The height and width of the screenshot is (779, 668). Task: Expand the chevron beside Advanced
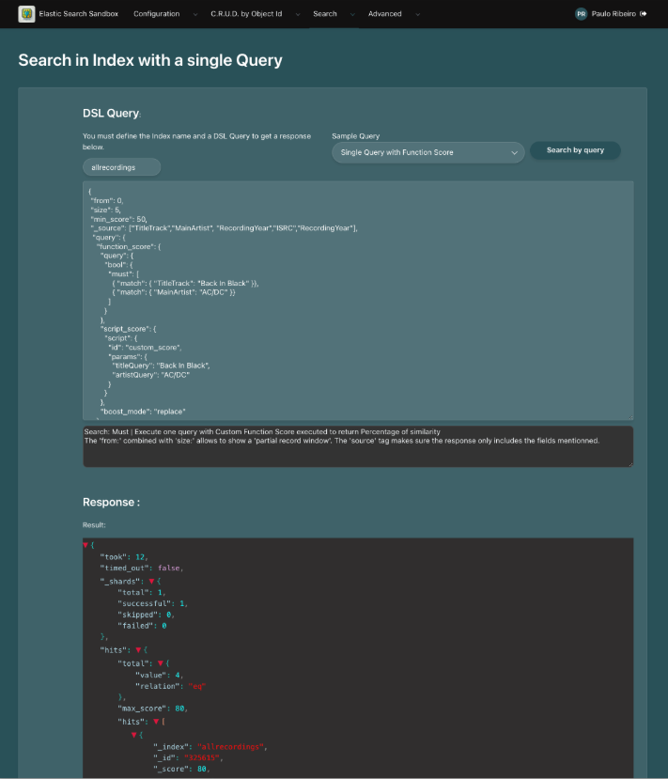pyautogui.click(x=418, y=14)
